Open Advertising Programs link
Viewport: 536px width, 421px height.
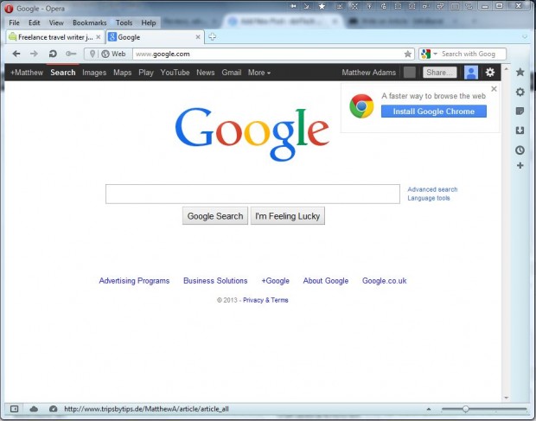click(134, 281)
